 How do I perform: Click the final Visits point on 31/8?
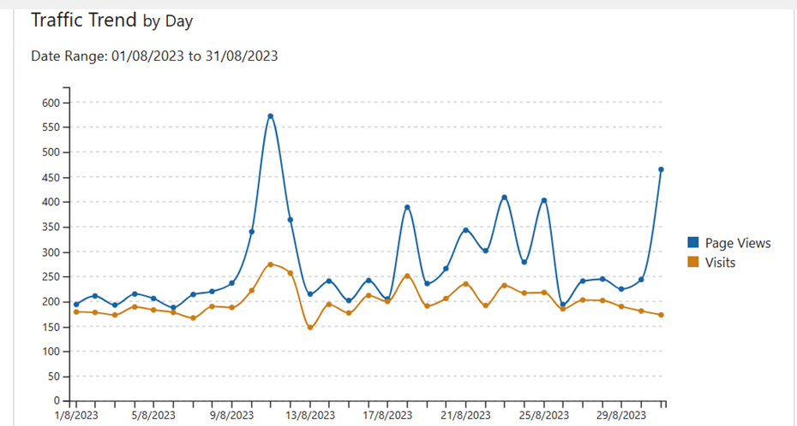[661, 315]
